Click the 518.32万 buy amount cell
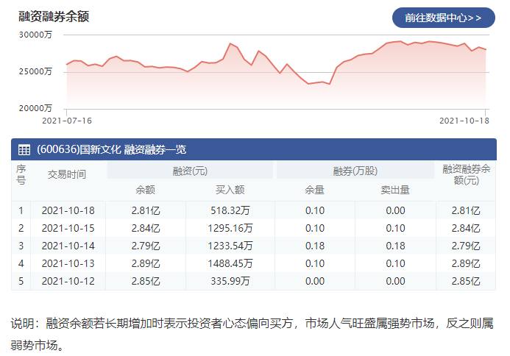The height and width of the screenshot is (356, 510). [x=230, y=210]
